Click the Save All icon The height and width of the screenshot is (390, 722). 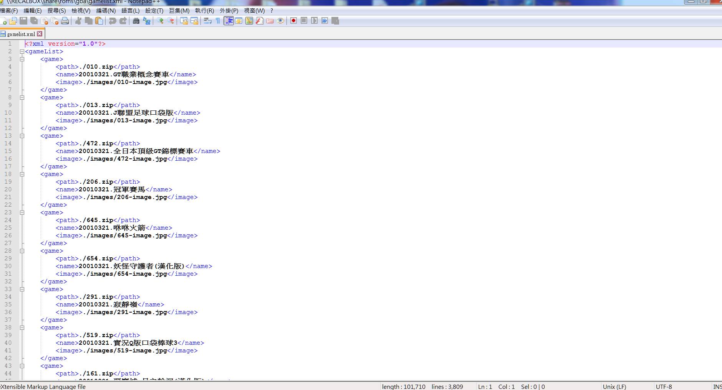(34, 21)
